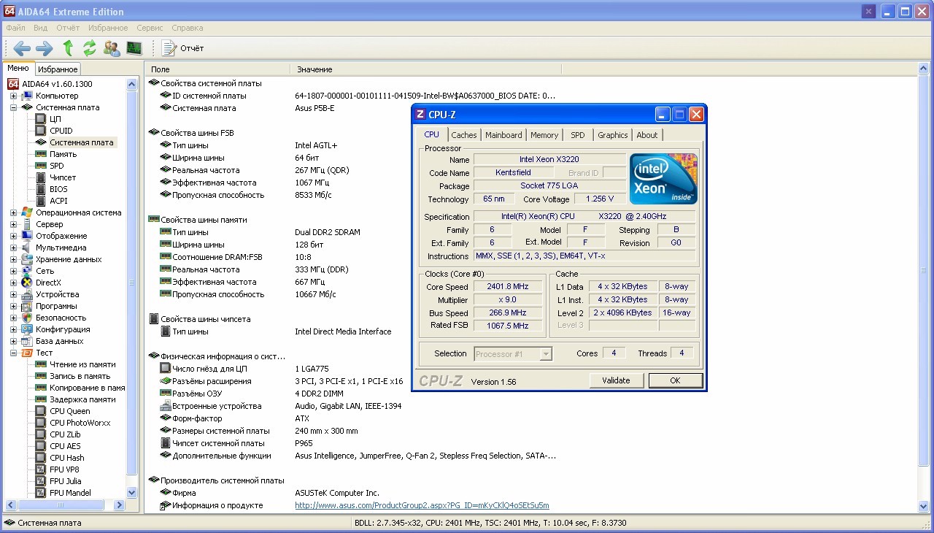
Task: Switch to the Caches tab in CPU-Z
Action: (464, 135)
